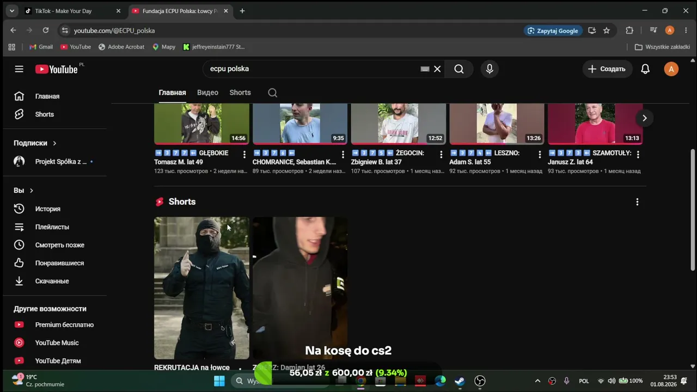Open the tab search dropdown
The width and height of the screenshot is (697, 392).
click(x=12, y=11)
